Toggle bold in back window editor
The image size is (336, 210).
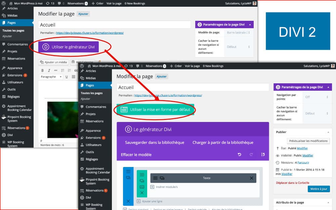click(42, 70)
